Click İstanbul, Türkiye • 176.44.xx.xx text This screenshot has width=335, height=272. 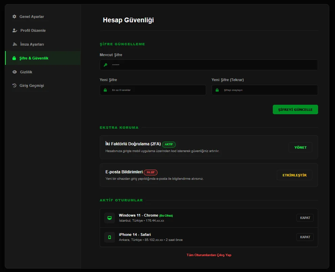coord(141,221)
